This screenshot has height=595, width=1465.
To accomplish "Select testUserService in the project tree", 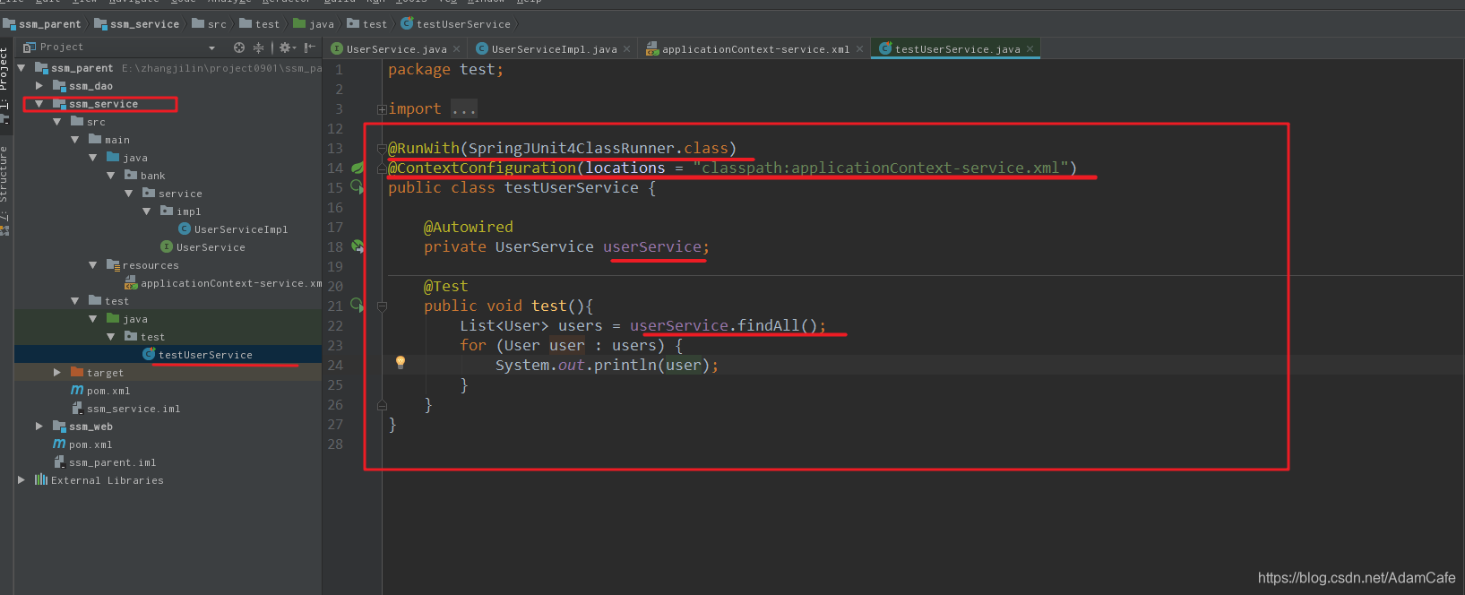I will click(x=197, y=355).
